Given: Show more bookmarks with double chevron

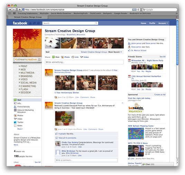Looking at the screenshot, I should (176, 13).
